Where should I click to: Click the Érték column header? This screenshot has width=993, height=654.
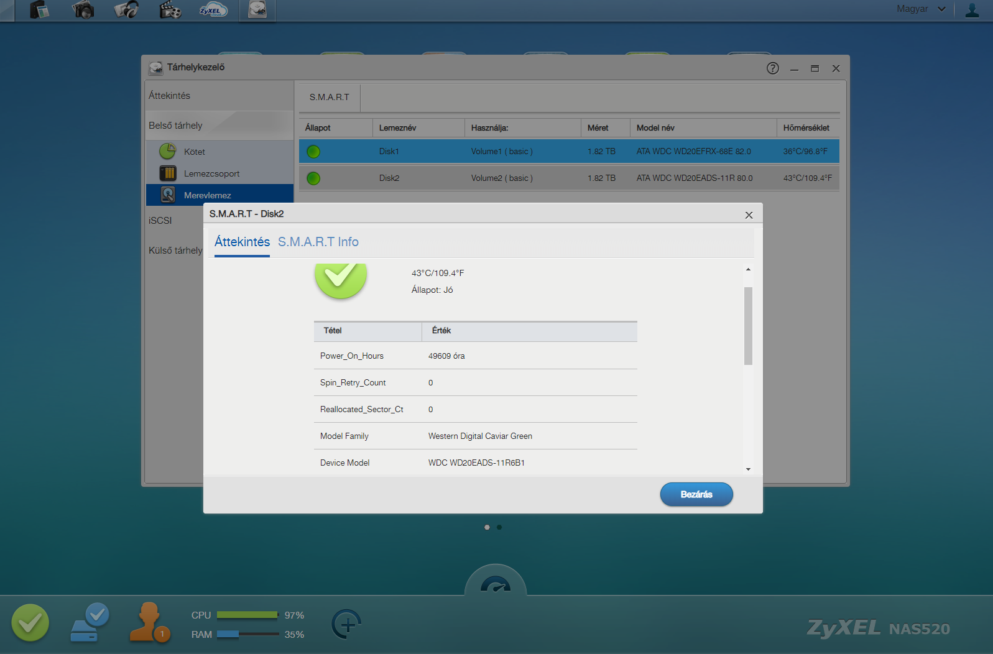(x=530, y=331)
